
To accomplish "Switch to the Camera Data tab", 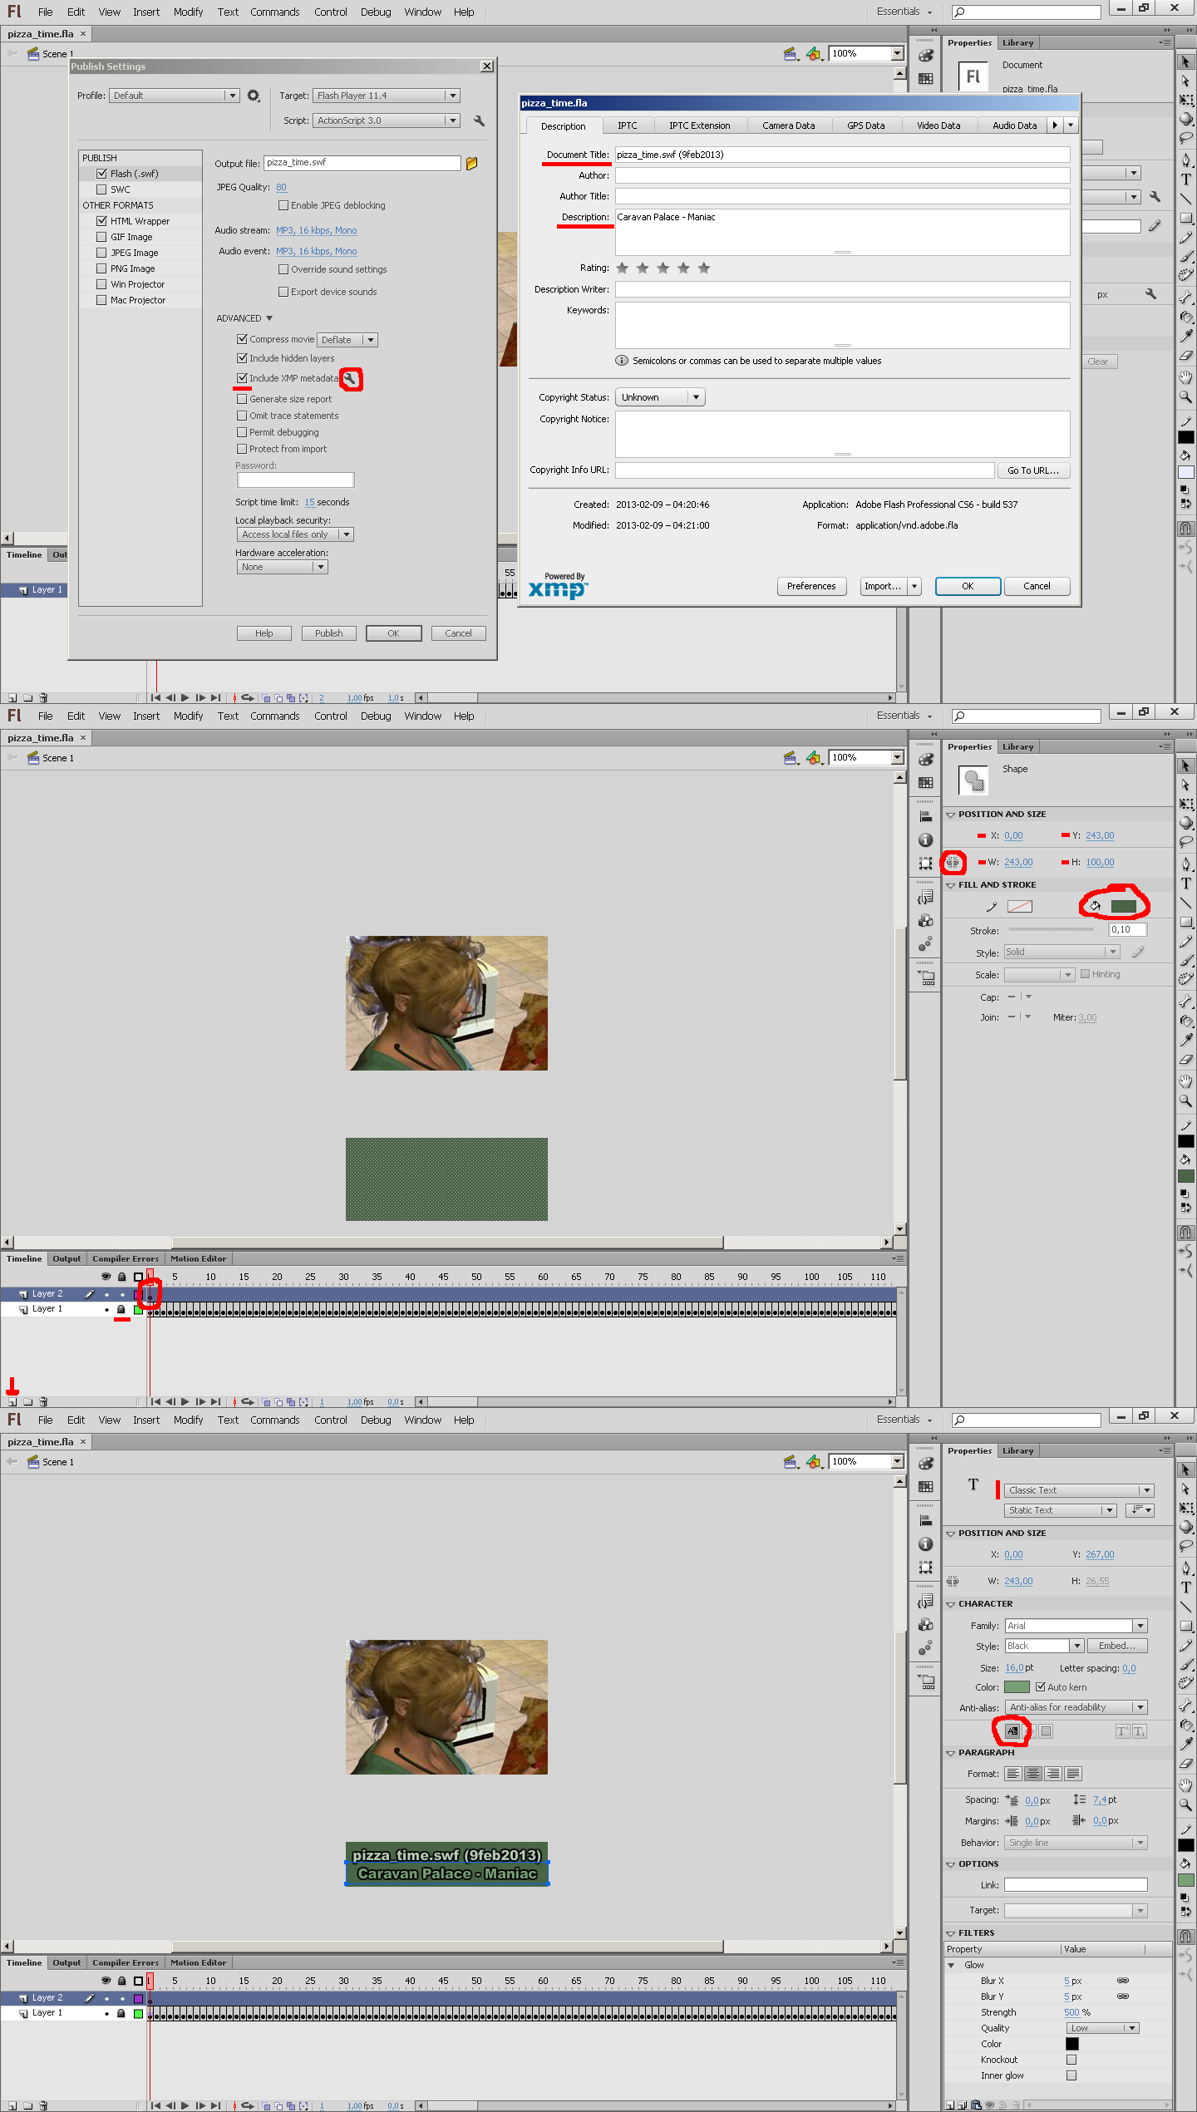I will [789, 126].
